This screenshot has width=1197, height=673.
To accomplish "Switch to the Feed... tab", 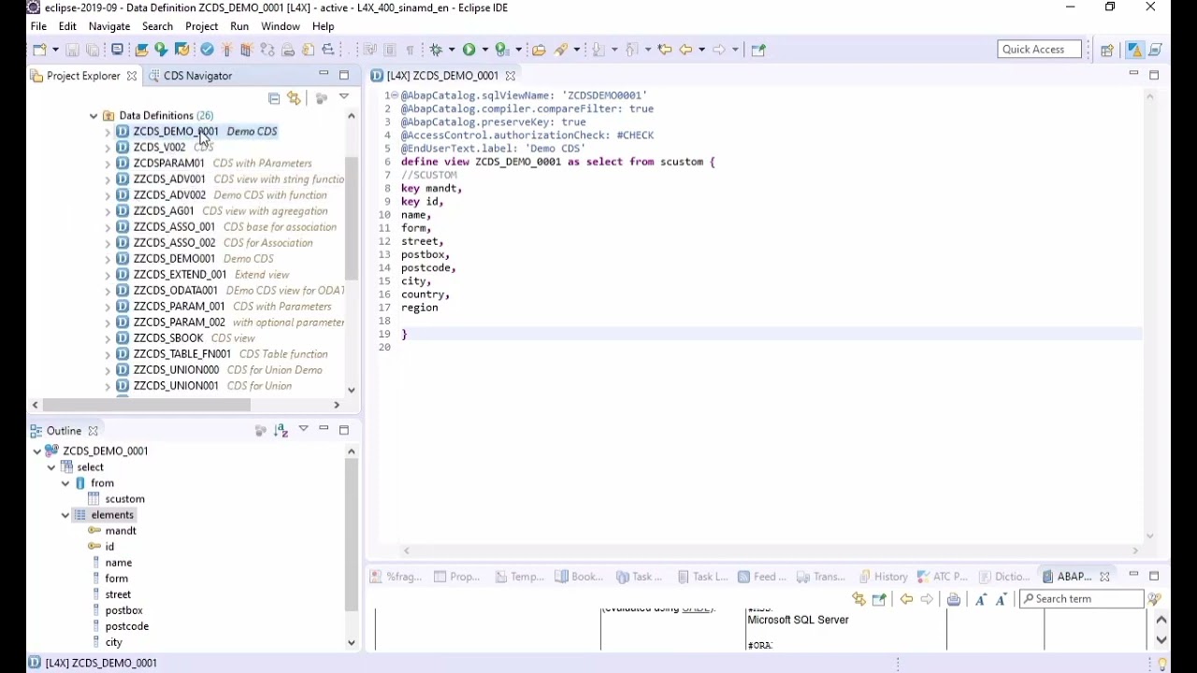I will pyautogui.click(x=762, y=577).
